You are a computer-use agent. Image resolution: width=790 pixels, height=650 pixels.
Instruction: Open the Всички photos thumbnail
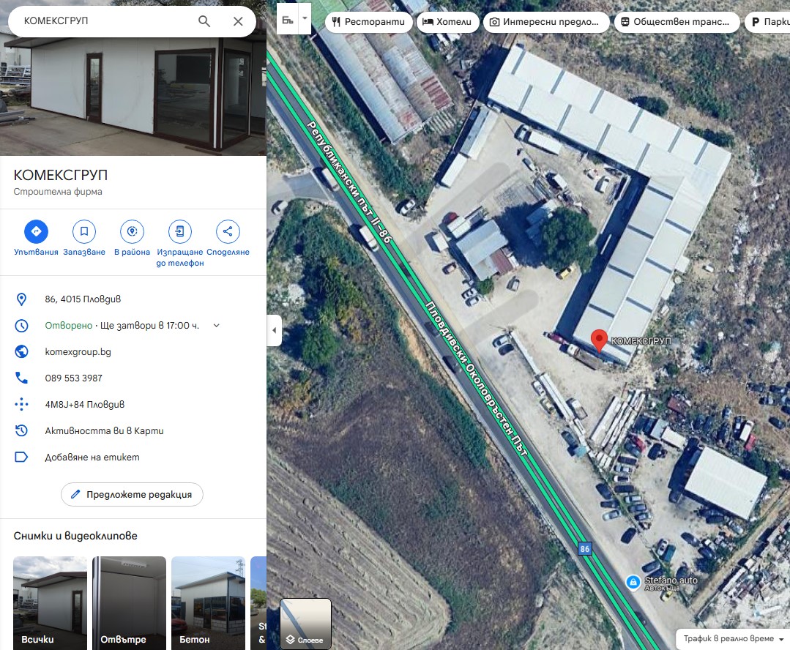click(50, 602)
